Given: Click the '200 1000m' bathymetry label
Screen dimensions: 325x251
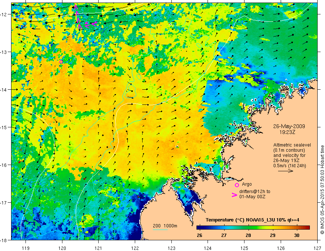Looking at the screenshot, I should click(x=165, y=226).
